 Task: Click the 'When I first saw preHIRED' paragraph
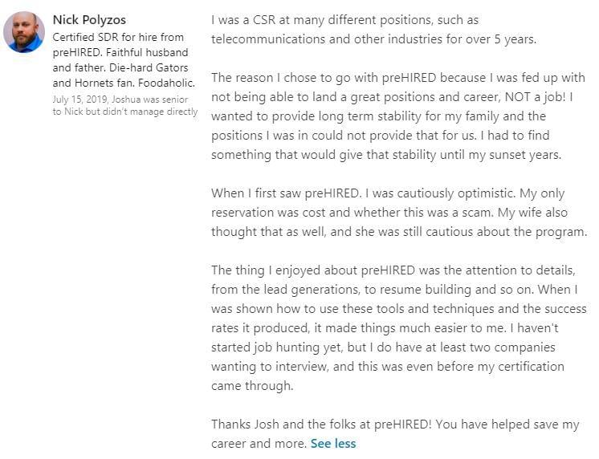point(399,212)
